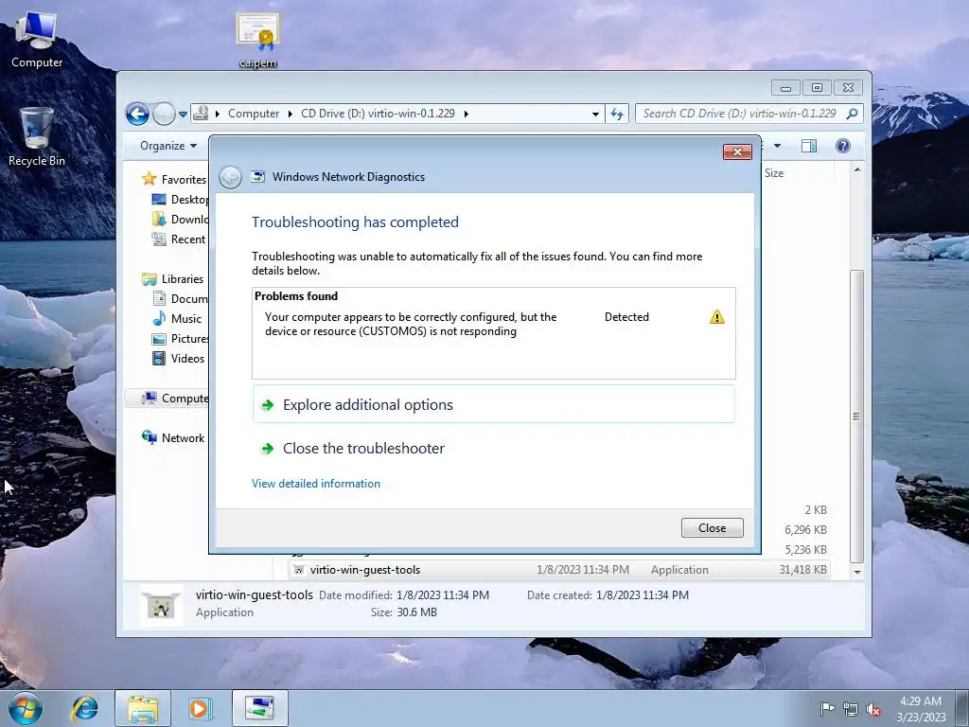Expand arrow after CD Drive breadcrumb
969x727 pixels.
[x=466, y=114]
